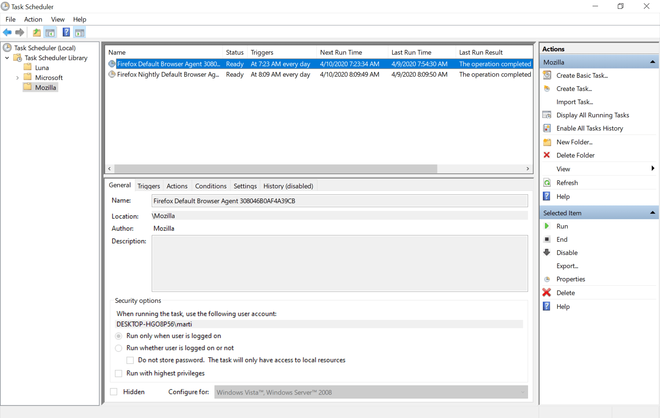Viewport: 660px width, 418px height.
Task: Click the red Delete task icon
Action: [x=547, y=293]
